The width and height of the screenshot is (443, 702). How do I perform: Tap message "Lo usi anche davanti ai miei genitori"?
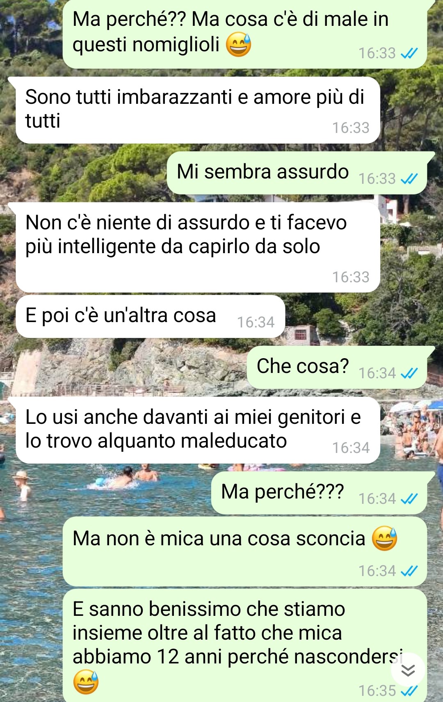click(x=198, y=430)
